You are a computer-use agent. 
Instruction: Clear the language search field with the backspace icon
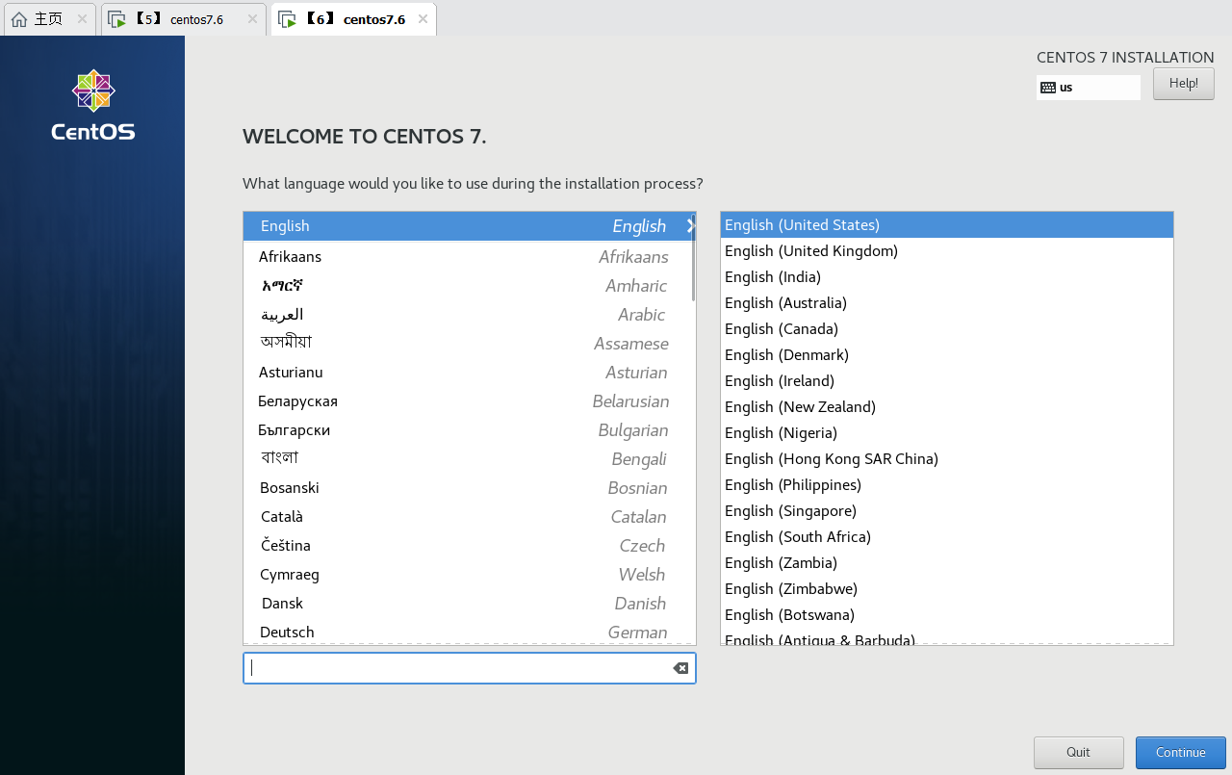tap(680, 668)
